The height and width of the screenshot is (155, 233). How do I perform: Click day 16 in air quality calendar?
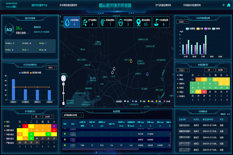pyautogui.click(x=31, y=134)
